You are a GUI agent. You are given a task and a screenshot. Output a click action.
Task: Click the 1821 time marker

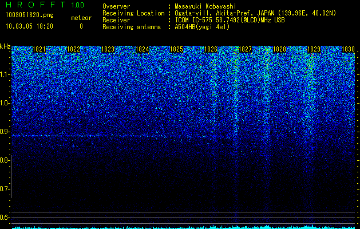39,49
